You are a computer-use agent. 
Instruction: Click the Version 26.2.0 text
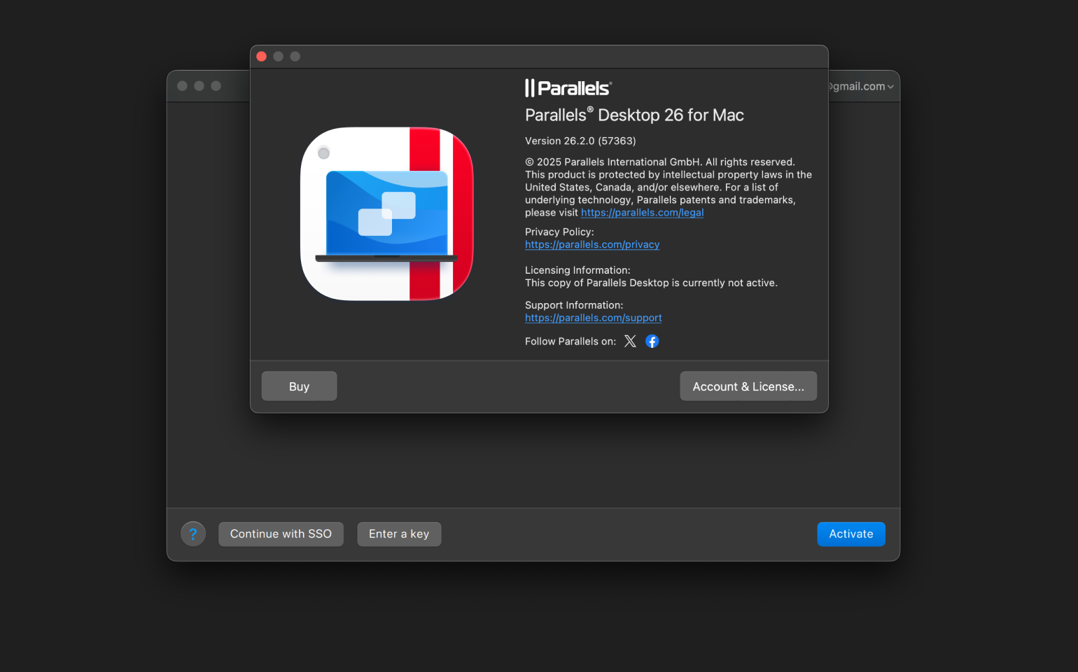click(580, 141)
